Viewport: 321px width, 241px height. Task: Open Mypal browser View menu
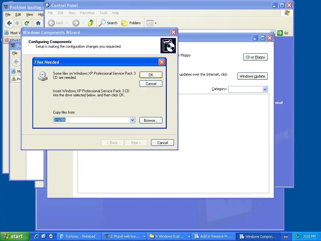(29, 14)
